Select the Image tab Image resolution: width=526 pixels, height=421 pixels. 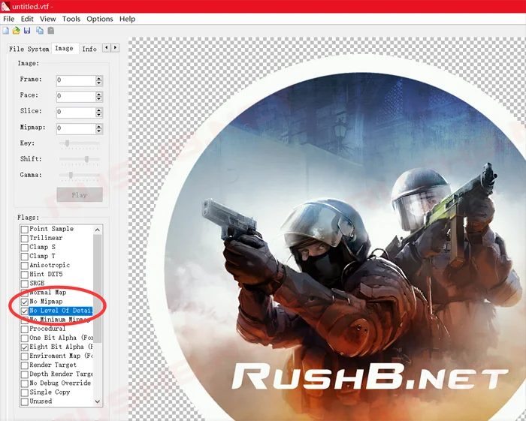64,48
